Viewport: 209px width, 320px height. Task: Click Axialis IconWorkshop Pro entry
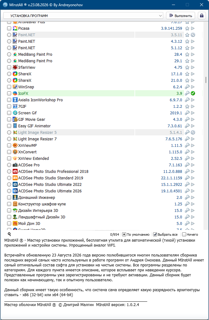(x=40, y=100)
